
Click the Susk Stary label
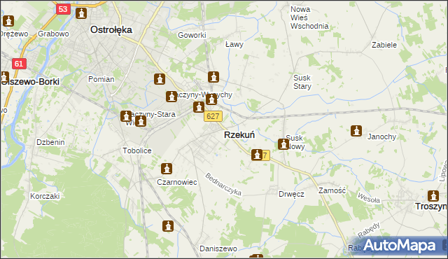click(302, 82)
